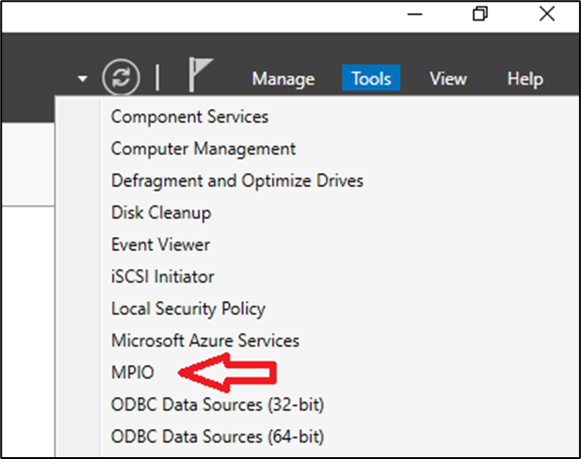The height and width of the screenshot is (459, 581).
Task: Open the Help menu
Action: pos(524,79)
